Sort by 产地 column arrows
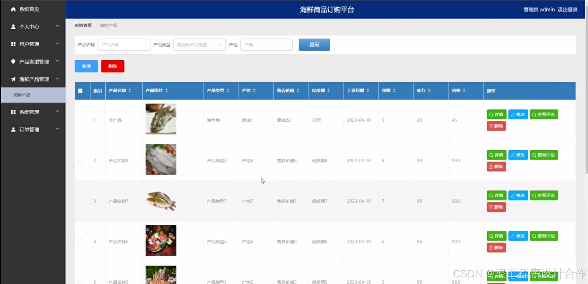The image size is (588, 284). pyautogui.click(x=254, y=91)
